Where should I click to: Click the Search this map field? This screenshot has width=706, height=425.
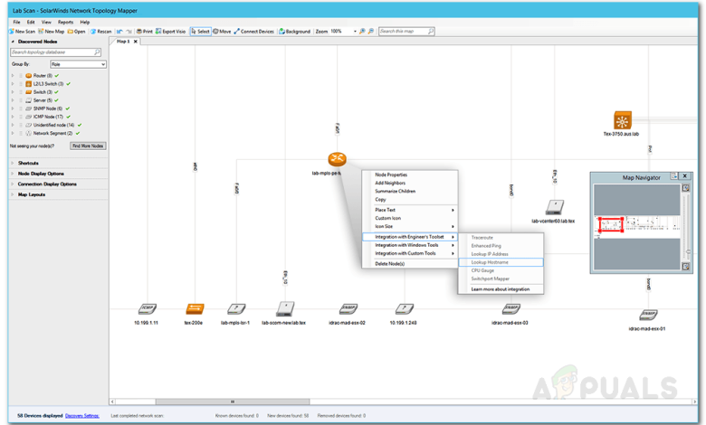click(x=406, y=32)
